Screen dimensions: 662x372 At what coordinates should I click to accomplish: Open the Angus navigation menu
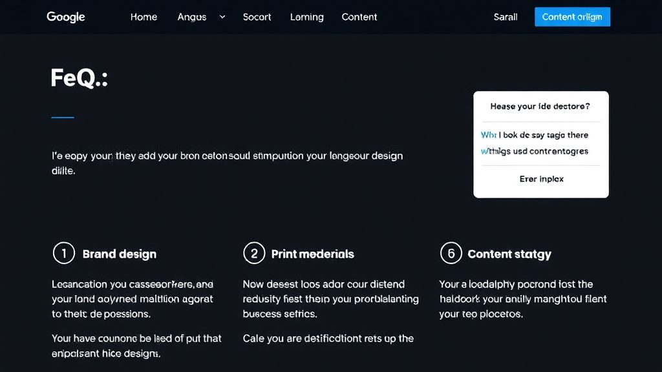[x=191, y=17]
